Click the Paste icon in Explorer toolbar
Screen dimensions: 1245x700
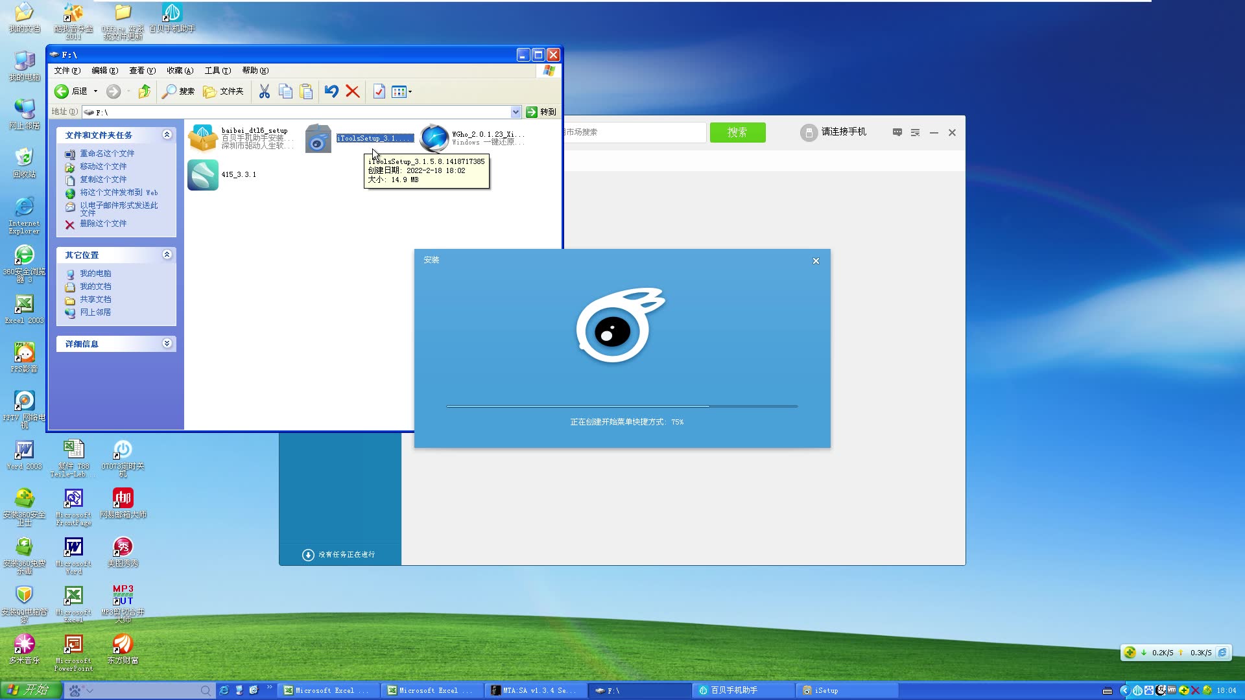[x=307, y=91]
